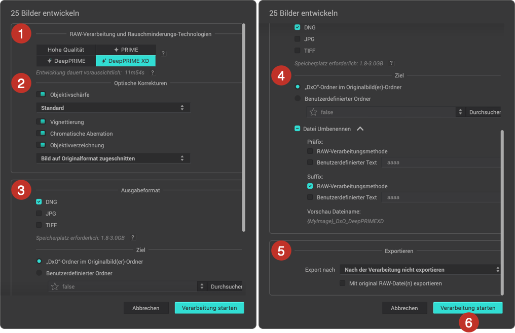Screen dimensions: 515x333
Task: Open folder path stepper in left dialog
Action: tap(202, 286)
